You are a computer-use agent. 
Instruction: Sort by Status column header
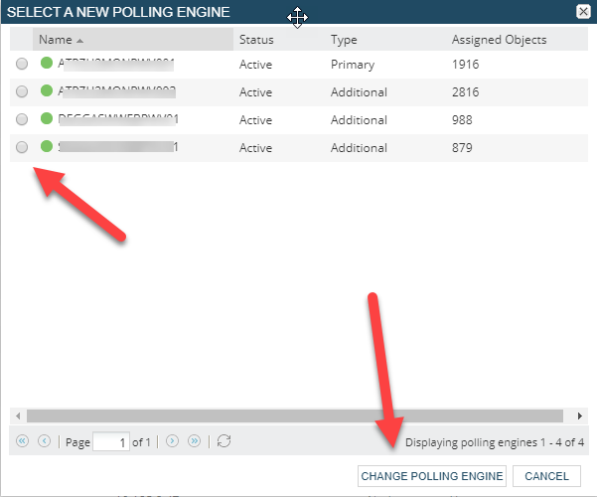(279, 39)
